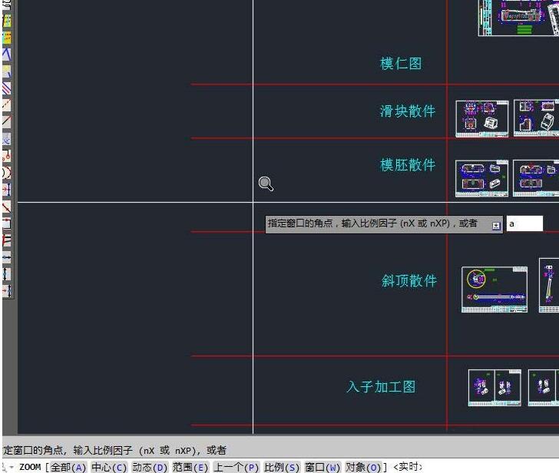Click the dynamic input box containing 'a'
The width and height of the screenshot is (559, 473).
524,223
